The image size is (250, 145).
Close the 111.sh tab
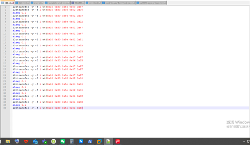click(x=12, y=3)
